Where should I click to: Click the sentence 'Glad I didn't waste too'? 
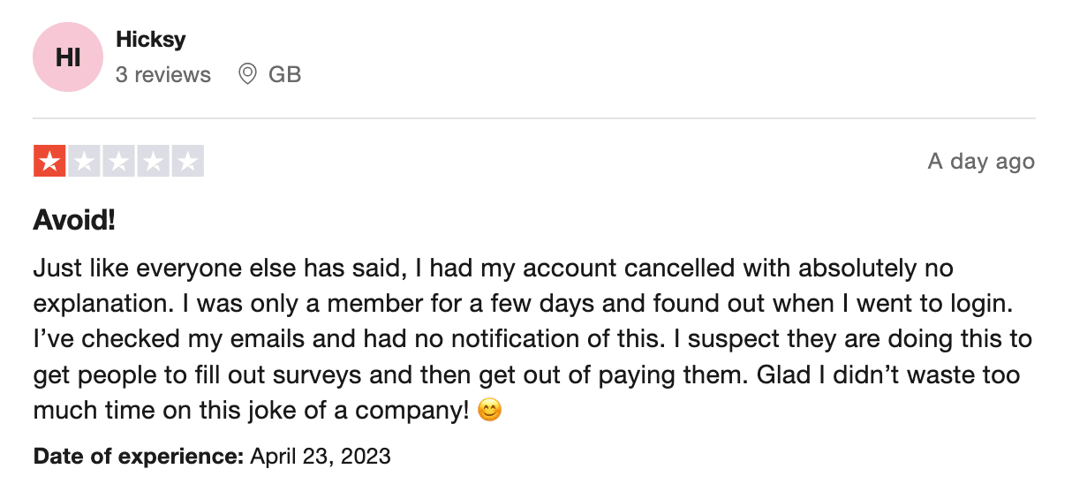pos(889,374)
